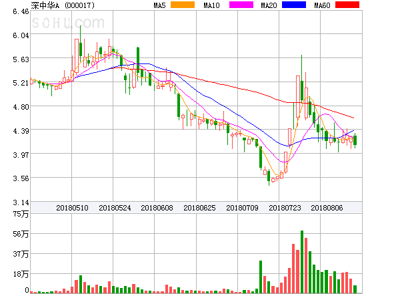Click the stock title 深中华A (000017)
Image resolution: width=400 pixels, height=294 pixels.
[63, 5]
